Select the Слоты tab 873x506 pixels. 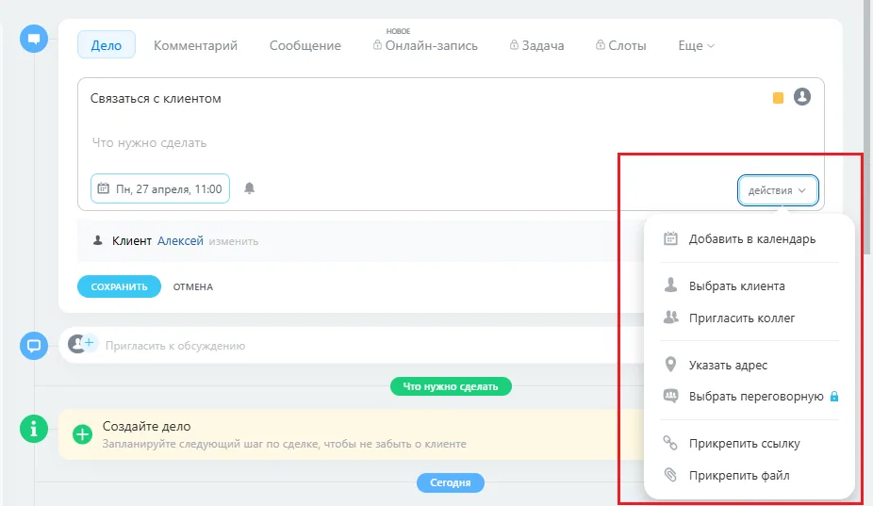(x=627, y=45)
